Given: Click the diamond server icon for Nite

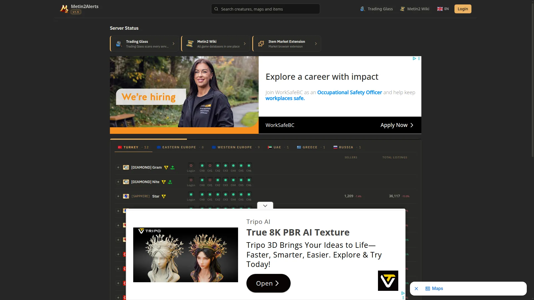Looking at the screenshot, I should (126, 182).
